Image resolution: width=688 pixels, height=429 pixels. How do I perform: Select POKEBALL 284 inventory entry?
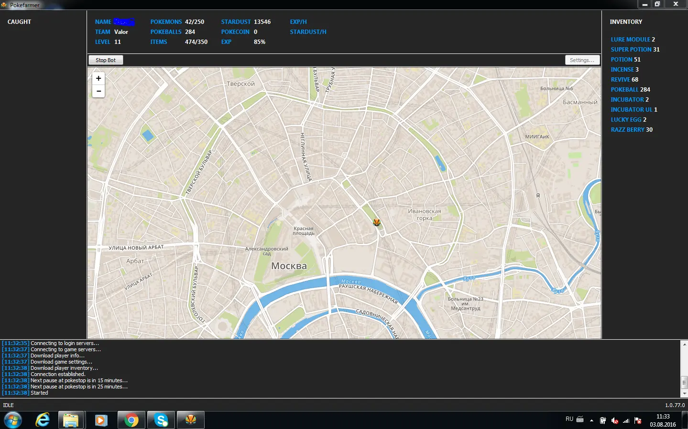point(630,90)
